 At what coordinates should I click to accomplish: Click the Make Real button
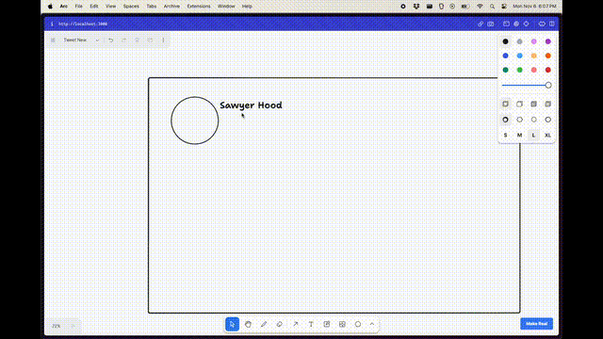pos(537,324)
